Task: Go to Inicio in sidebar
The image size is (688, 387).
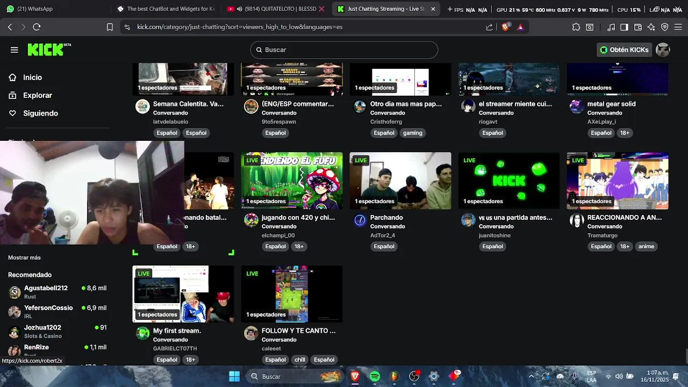Action: pyautogui.click(x=32, y=77)
